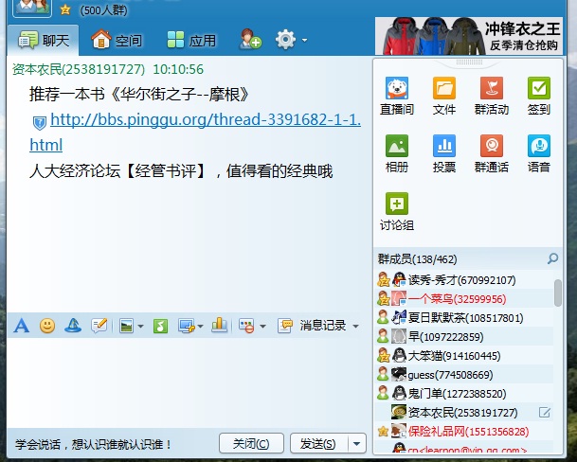Click the vote chart icon in toolbar
Screen dimensions: 577x462
click(x=219, y=326)
